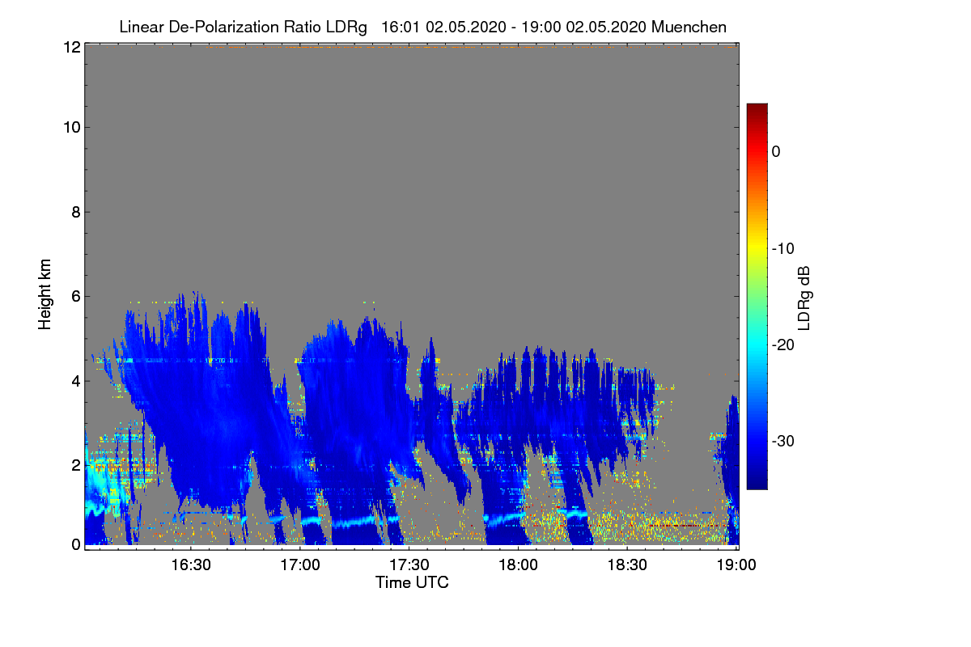The image size is (971, 647).
Task: Click the height tick label 12
Action: [x=71, y=47]
